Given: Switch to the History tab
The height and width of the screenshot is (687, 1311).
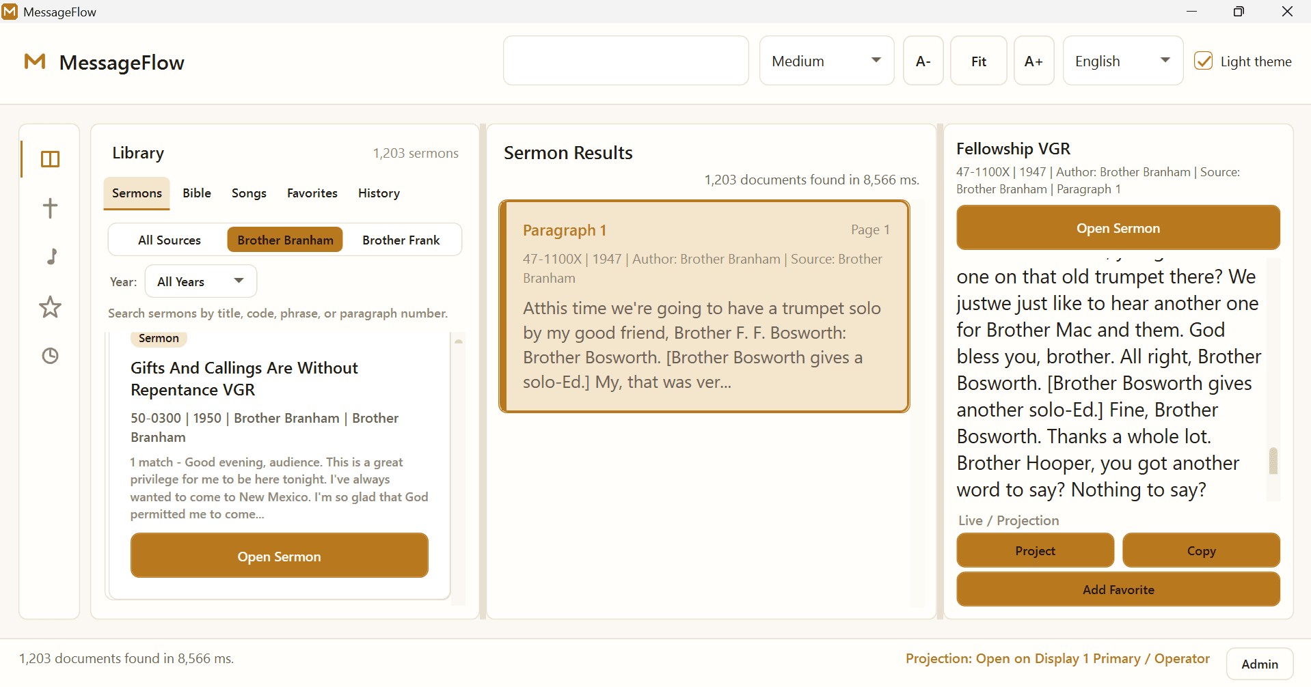Looking at the screenshot, I should [379, 193].
